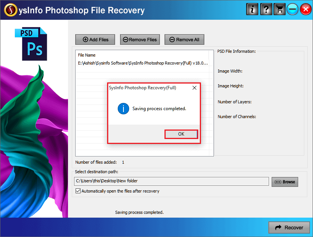Click the Browse button
Image resolution: width=313 pixels, height=237 pixels.
[x=285, y=182]
